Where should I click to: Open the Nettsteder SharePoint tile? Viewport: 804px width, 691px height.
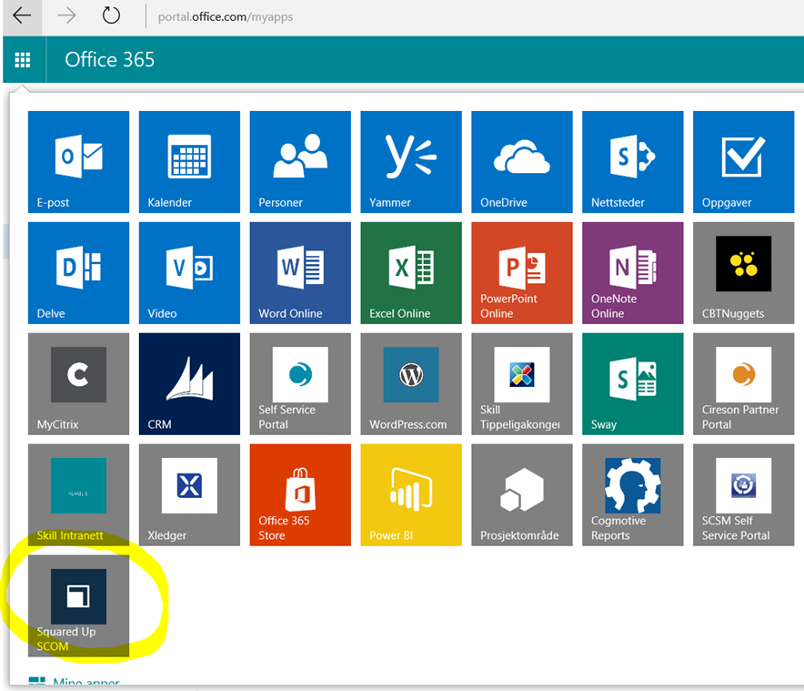coord(632,162)
